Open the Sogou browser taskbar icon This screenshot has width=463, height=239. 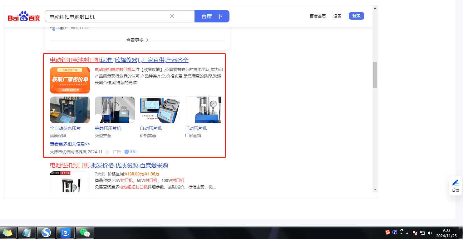tap(46, 232)
